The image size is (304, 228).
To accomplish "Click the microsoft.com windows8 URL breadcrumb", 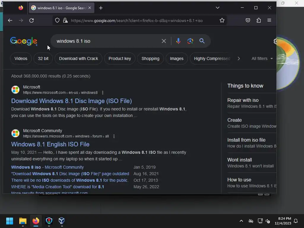I will pos(60,93).
